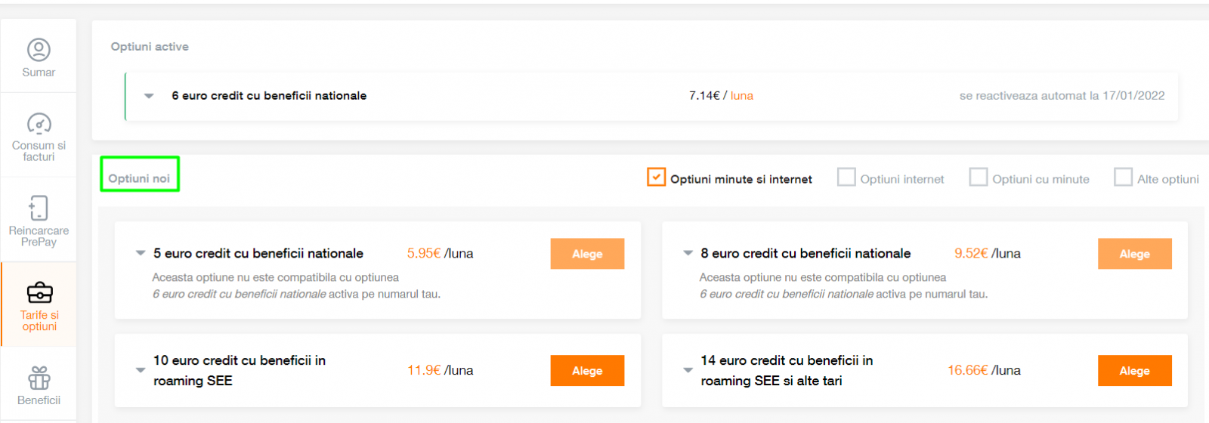Expand 8 euro credit cu beneficii nationale
This screenshot has width=1209, height=423.
(x=688, y=253)
